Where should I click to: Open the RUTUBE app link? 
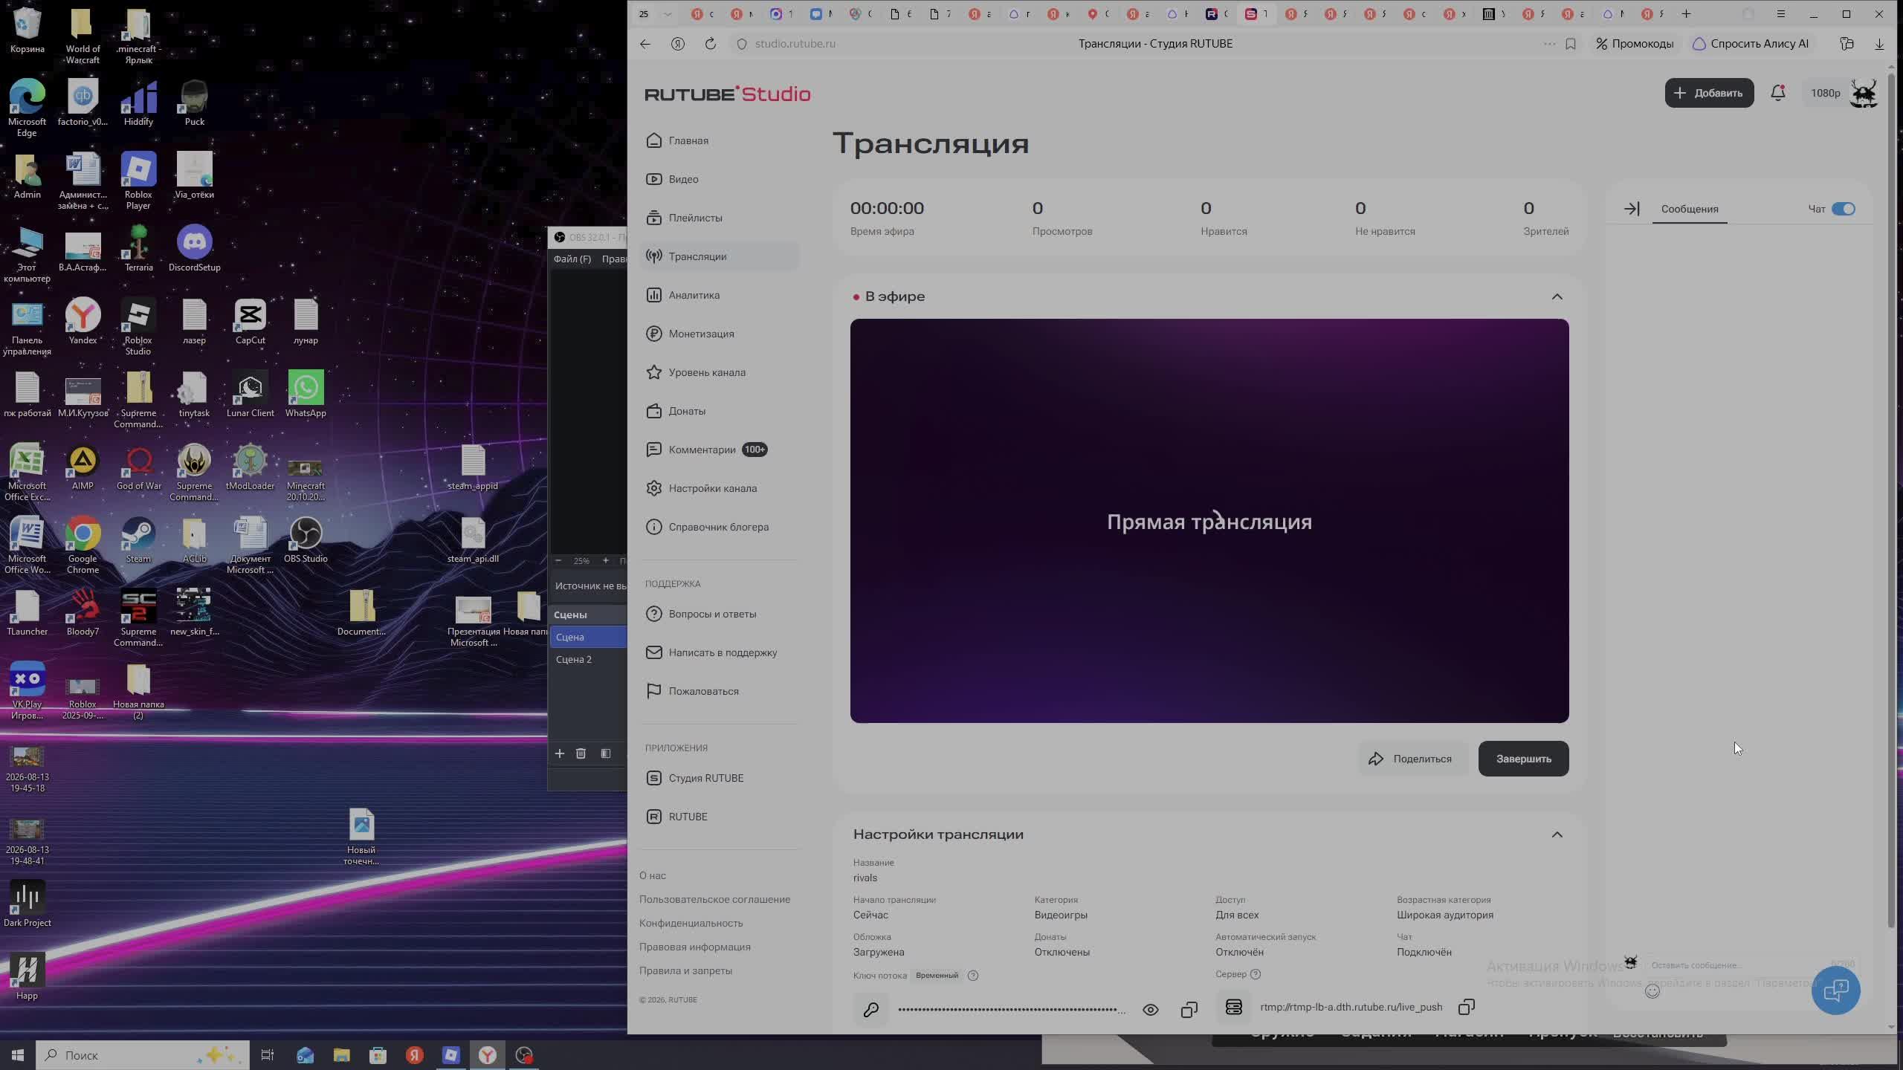point(688,817)
